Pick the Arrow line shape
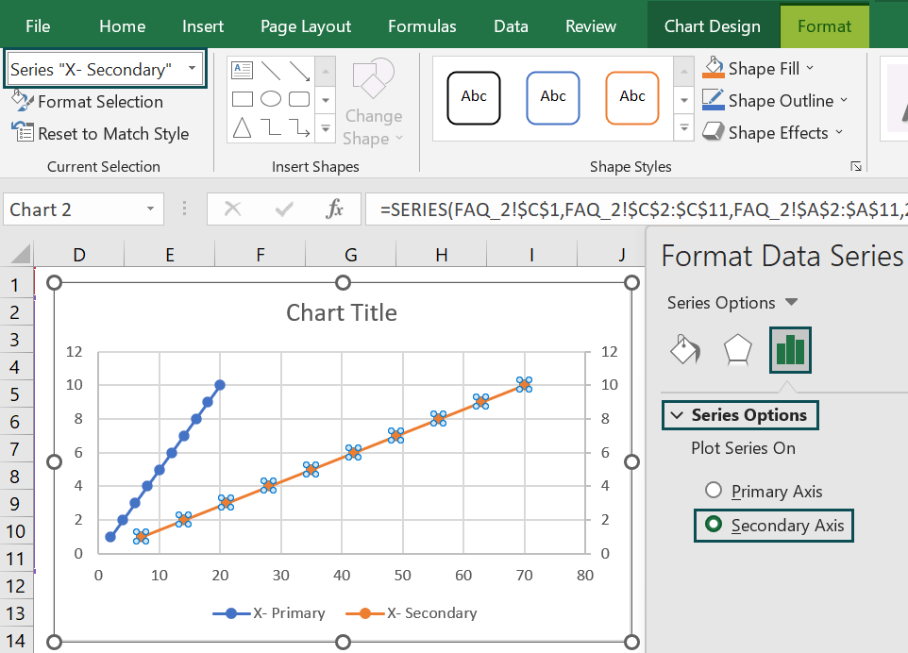 coord(299,71)
